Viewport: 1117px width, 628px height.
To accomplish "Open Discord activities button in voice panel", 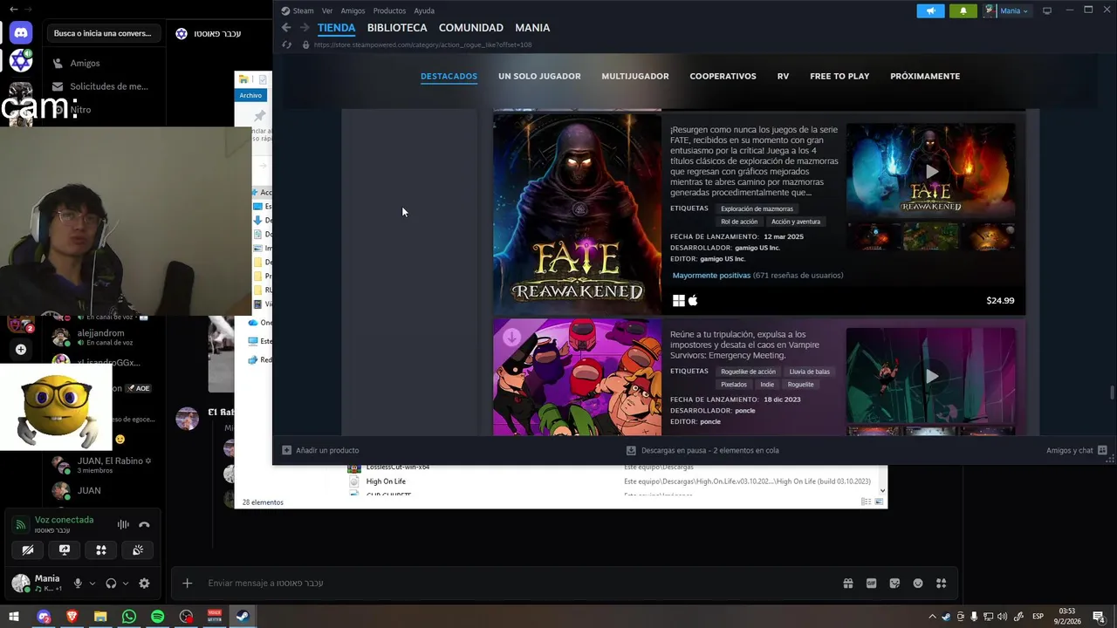I will coord(101,549).
